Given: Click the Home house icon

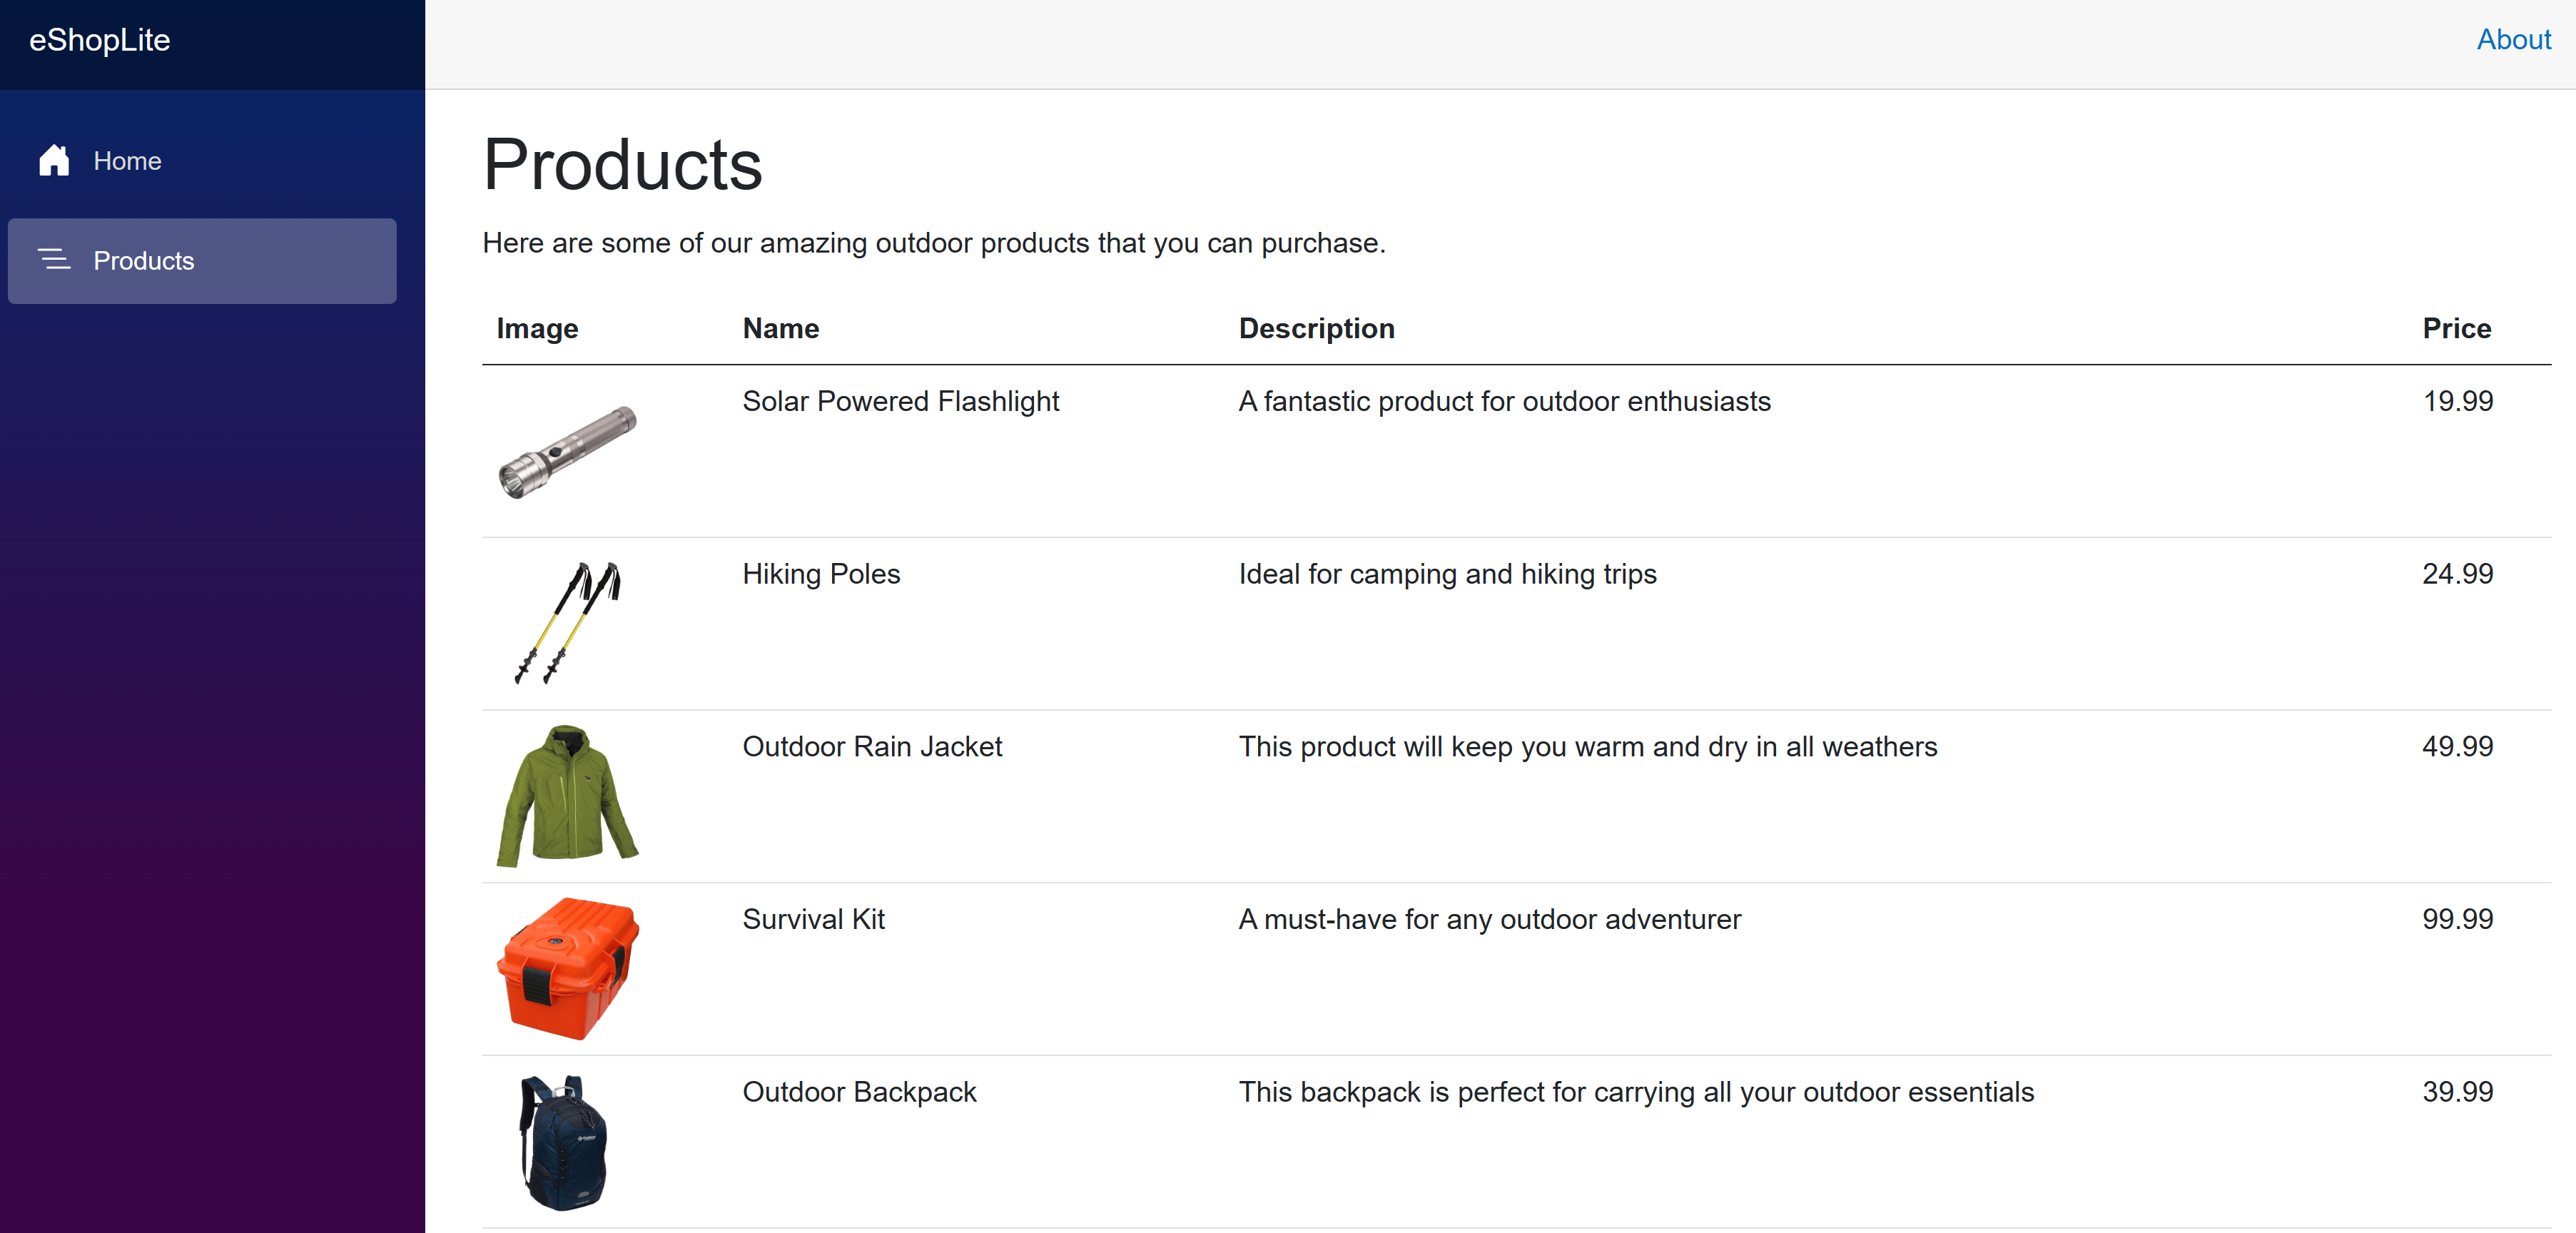Looking at the screenshot, I should [54, 160].
